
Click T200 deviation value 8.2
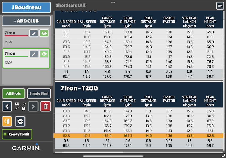[x=210, y=140]
